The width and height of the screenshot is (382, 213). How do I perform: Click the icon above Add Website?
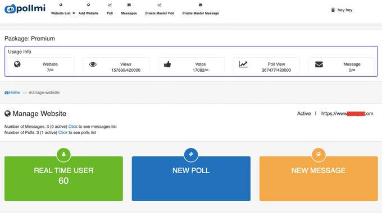coord(88,4)
